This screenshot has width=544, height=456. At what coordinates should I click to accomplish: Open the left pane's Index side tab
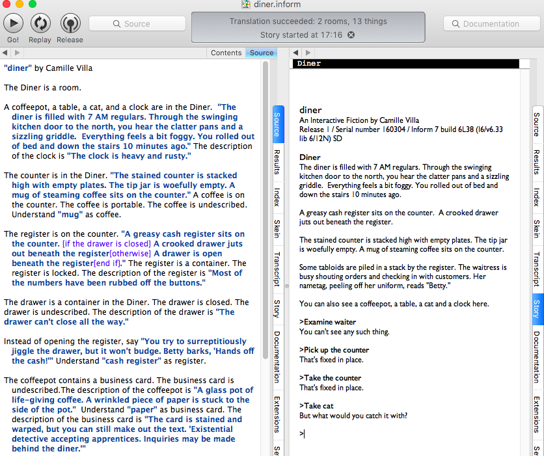tap(277, 197)
